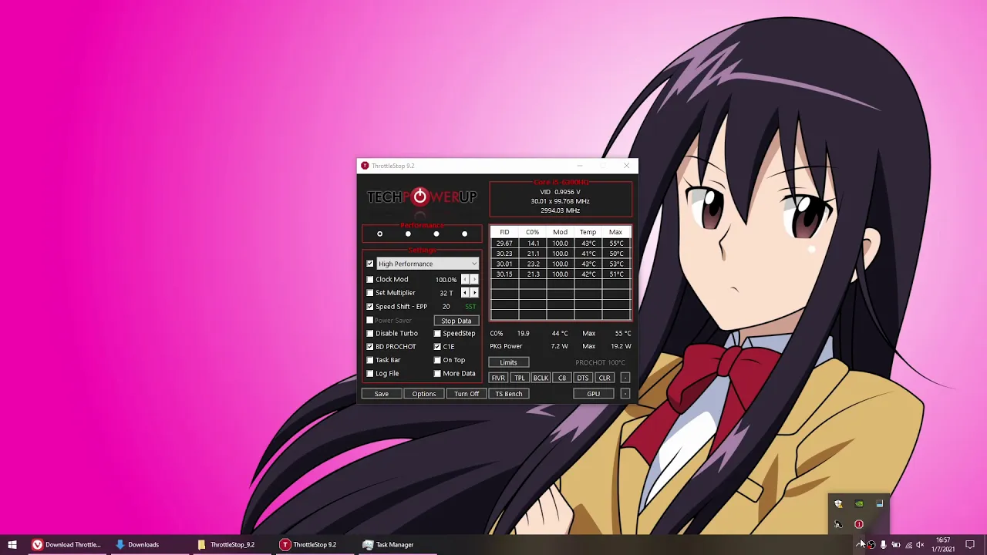Viewport: 987px width, 555px height.
Task: Switch to Vivaldi Download ThrottleStop taskbar item
Action: 67,544
